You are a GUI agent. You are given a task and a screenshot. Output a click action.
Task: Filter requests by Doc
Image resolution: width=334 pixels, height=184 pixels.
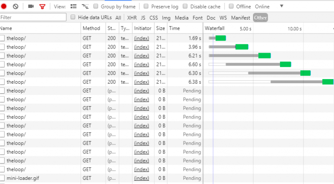211,18
